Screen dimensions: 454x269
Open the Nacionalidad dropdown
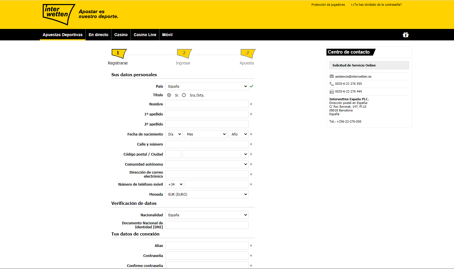click(x=207, y=215)
